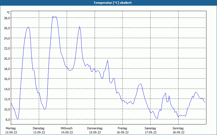
Task: Click the 8,0 axis value
Action: click(x=8, y=119)
